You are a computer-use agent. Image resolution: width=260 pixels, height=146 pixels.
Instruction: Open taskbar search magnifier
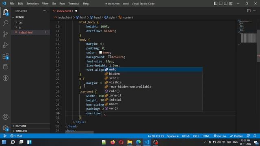tap(13, 142)
